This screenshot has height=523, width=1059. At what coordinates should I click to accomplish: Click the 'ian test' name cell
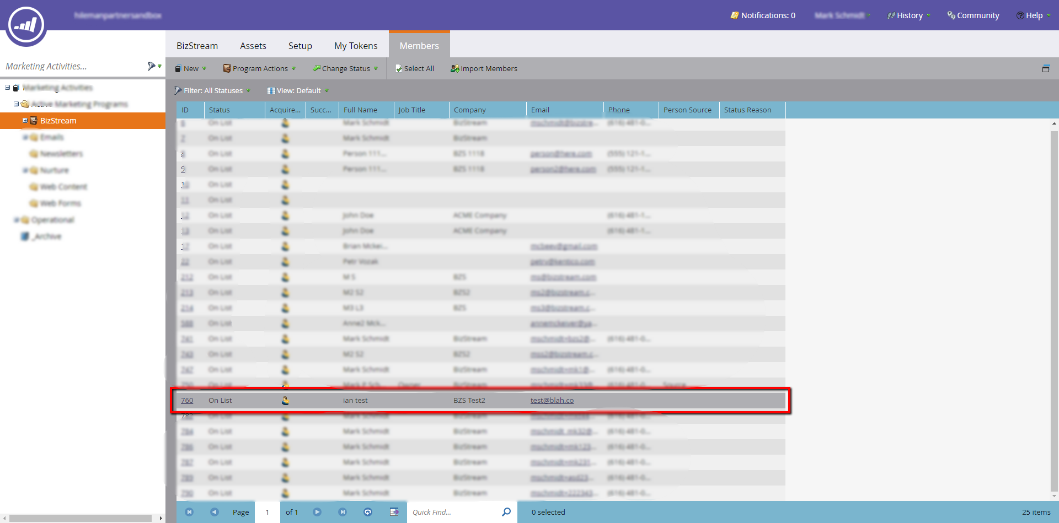click(x=355, y=401)
